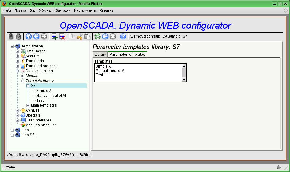Collapse the Template library: tree node

click(x=22, y=81)
